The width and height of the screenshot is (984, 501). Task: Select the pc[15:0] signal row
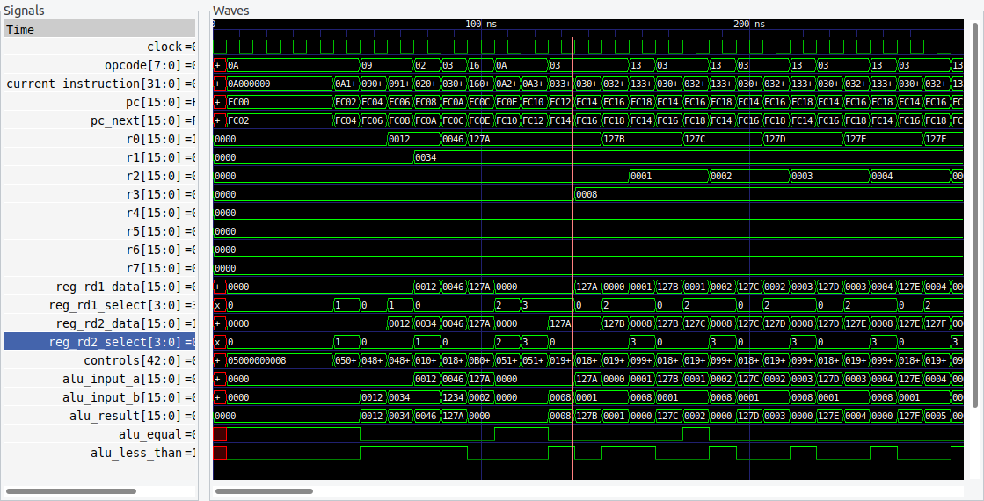(x=99, y=102)
